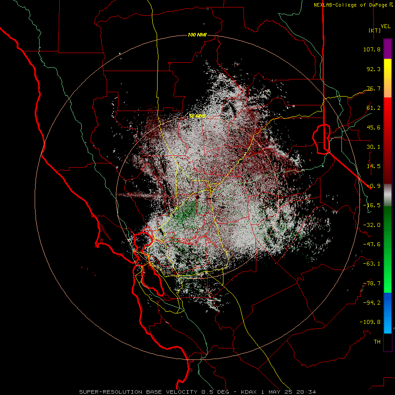Click the 61.2 velocity scale value
This screenshot has width=395, height=395.
[373, 108]
